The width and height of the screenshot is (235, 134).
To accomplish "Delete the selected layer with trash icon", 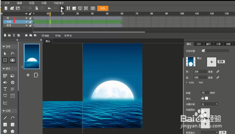I will click(x=14, y=35).
